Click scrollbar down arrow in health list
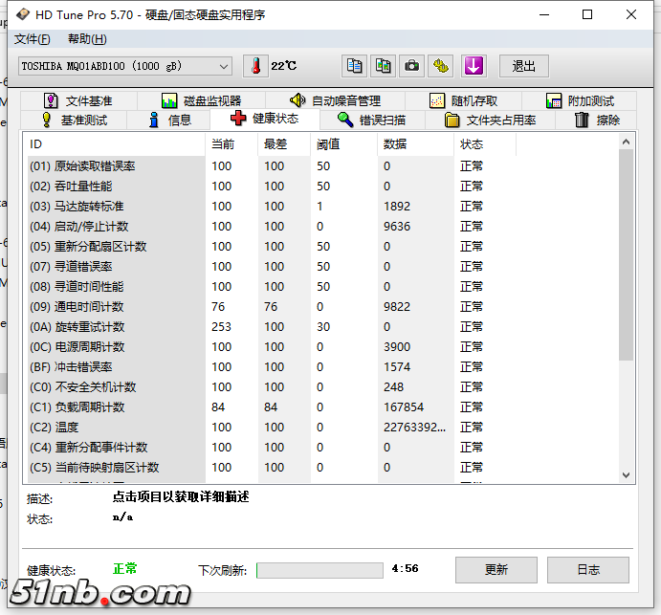This screenshot has height=615, width=661. pos(627,474)
